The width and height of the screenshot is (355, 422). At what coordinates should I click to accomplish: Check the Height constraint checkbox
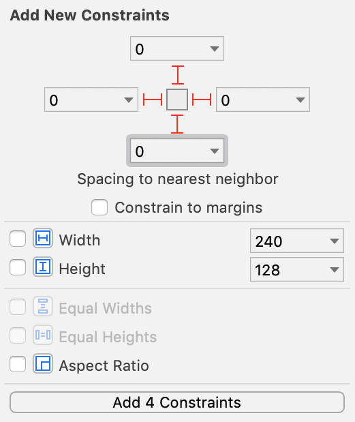coord(18,267)
